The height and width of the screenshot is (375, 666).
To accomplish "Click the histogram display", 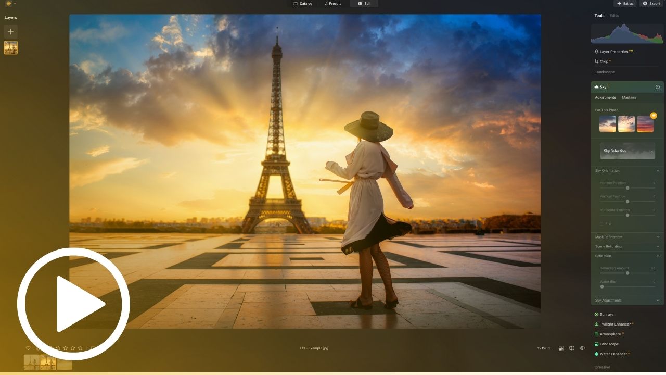I will coord(627,33).
